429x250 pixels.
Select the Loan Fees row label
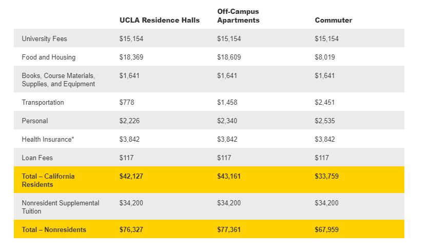(x=37, y=158)
